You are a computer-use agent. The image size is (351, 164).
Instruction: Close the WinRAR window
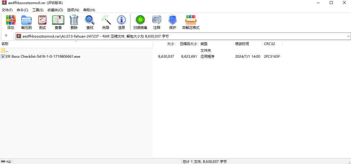pyautogui.click(x=344, y=3)
